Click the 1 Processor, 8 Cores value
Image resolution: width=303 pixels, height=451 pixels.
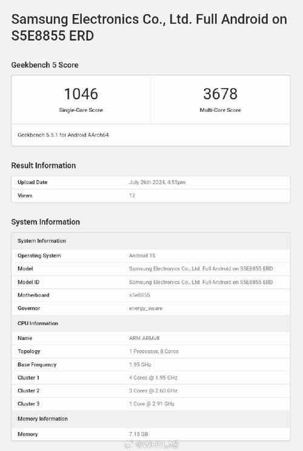(x=154, y=351)
